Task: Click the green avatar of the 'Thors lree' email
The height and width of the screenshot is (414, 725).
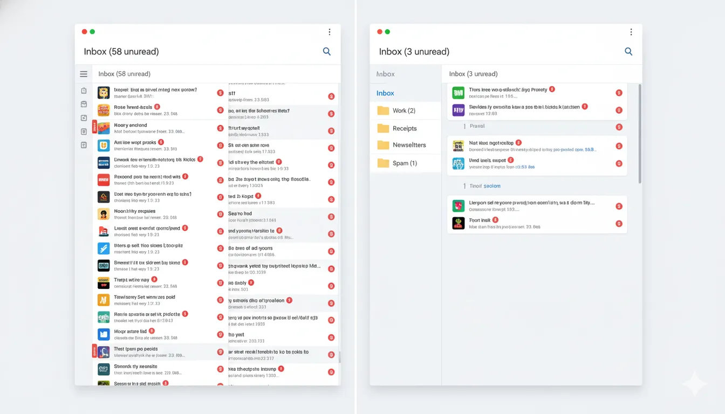Action: tap(458, 93)
